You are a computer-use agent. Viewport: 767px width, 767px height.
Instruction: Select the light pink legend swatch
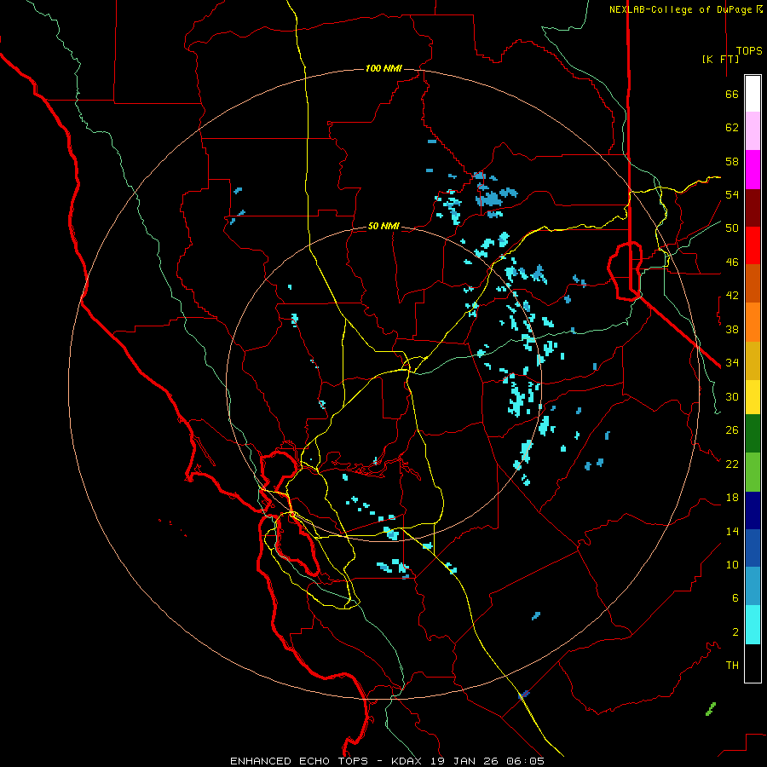tap(753, 130)
